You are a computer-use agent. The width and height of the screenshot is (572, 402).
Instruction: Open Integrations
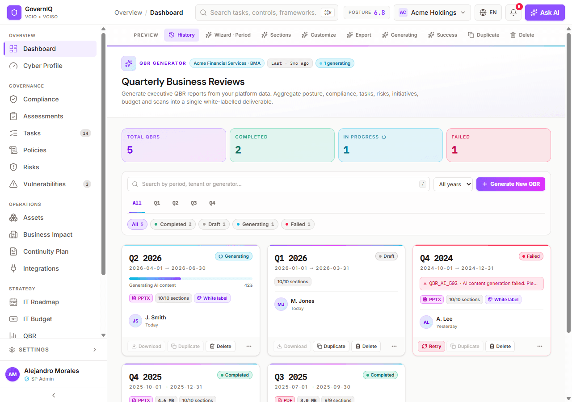coord(50,268)
